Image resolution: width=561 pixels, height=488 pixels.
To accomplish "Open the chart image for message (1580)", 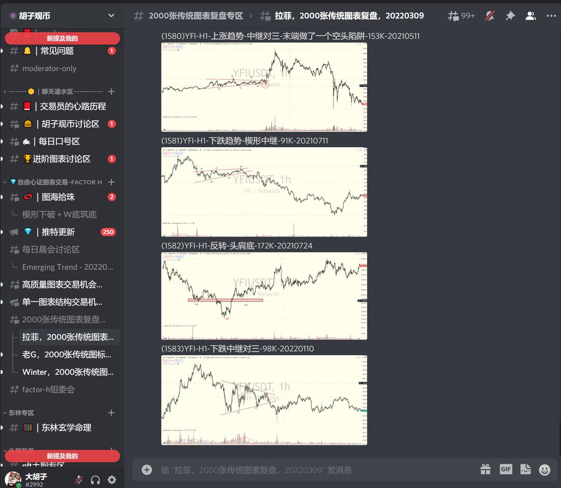I will [x=264, y=87].
